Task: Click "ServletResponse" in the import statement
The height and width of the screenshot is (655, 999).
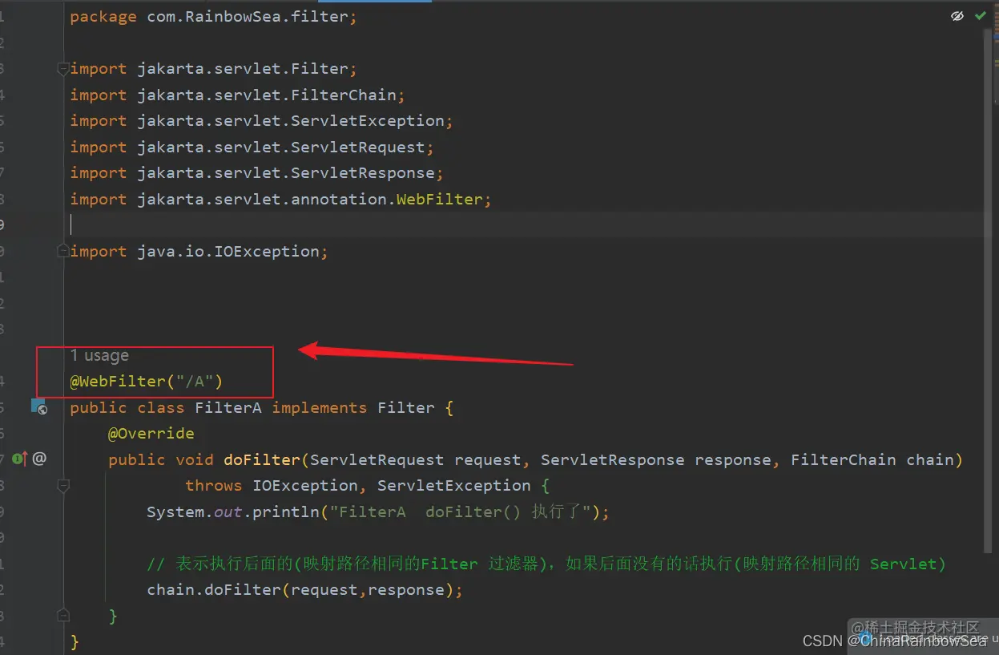Action: (x=363, y=172)
